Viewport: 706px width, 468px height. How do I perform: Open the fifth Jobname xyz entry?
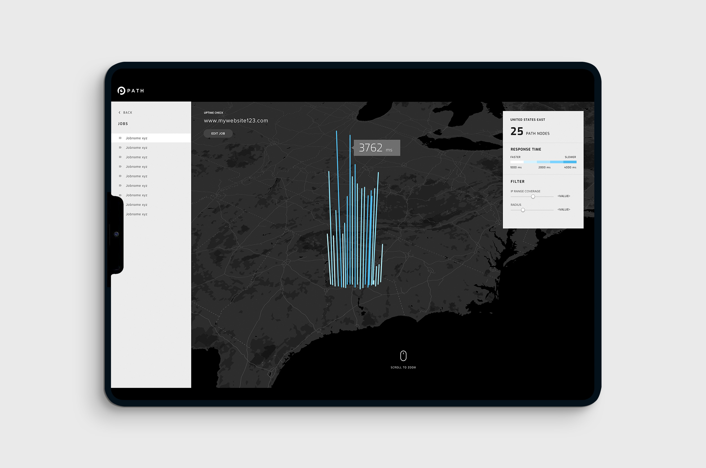click(x=136, y=176)
